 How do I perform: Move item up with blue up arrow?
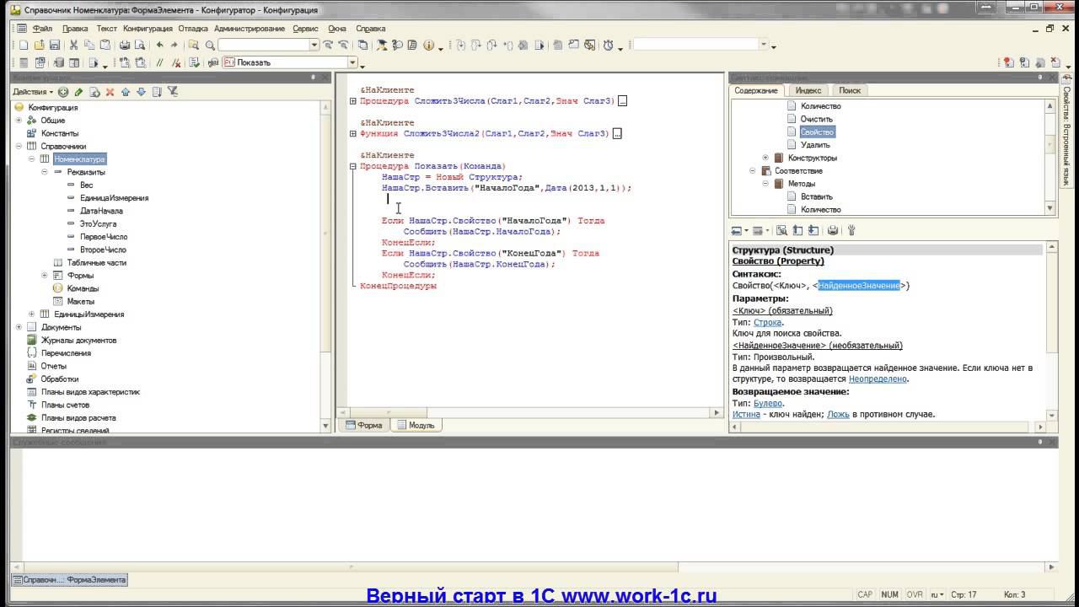126,92
